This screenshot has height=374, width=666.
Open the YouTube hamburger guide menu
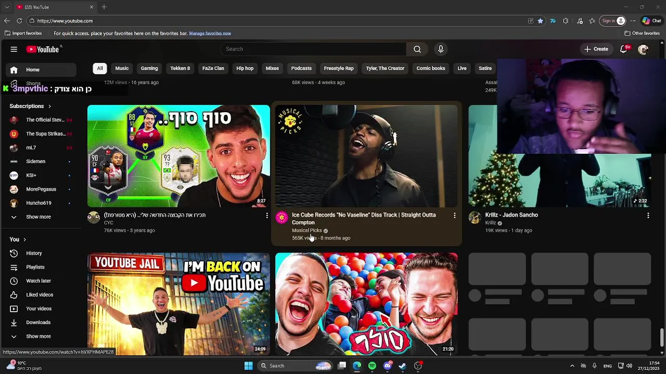(14, 49)
